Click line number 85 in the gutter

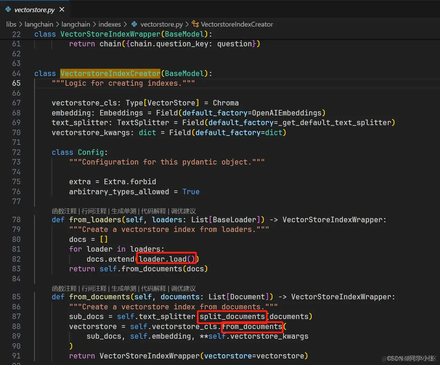16,297
